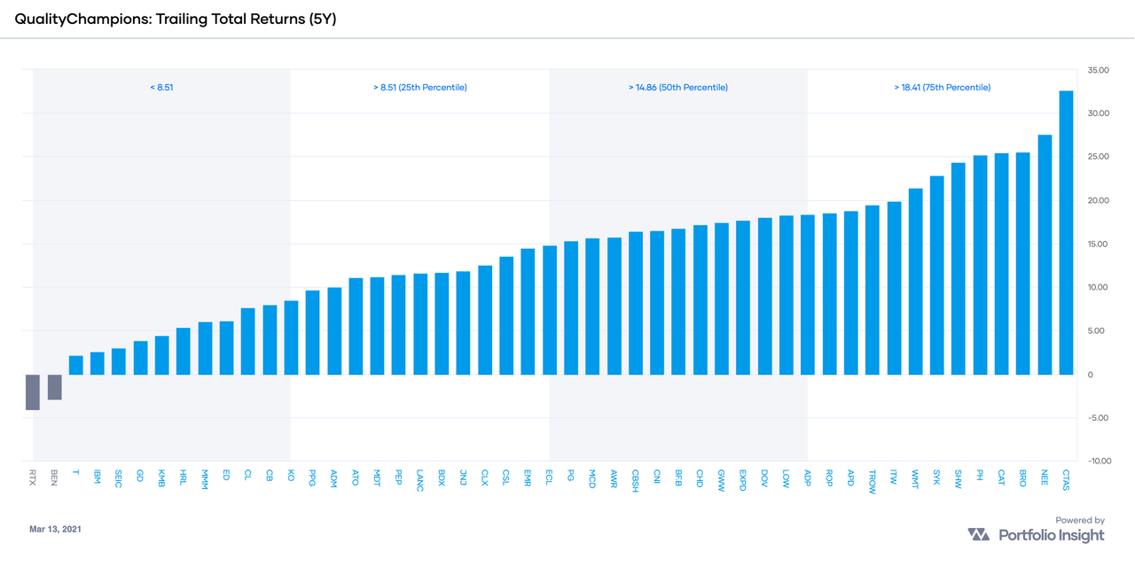
Task: Click the blue bar above ITW
Action: (x=894, y=289)
